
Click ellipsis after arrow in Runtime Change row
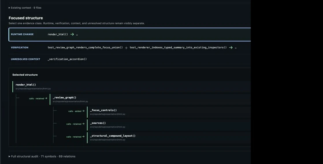click(77, 35)
